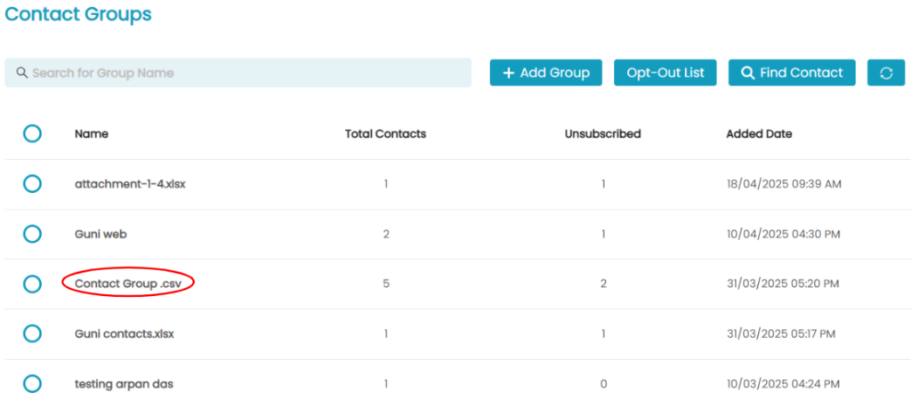Image resolution: width=911 pixels, height=400 pixels.
Task: Click the plus icon on Add Group
Action: [x=508, y=73]
